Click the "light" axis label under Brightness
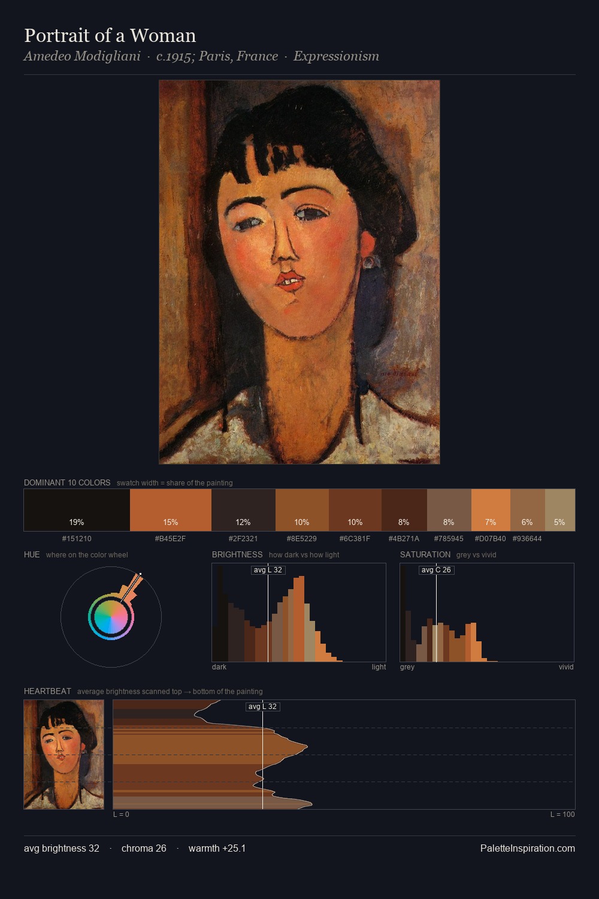599x899 pixels. click(x=379, y=667)
